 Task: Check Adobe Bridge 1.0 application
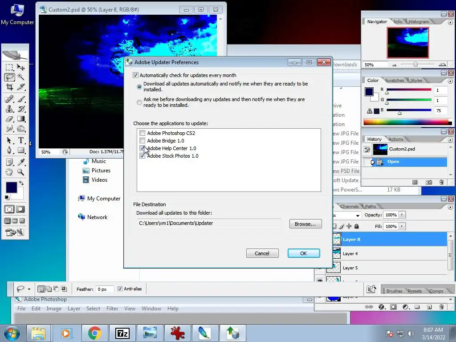coord(142,141)
